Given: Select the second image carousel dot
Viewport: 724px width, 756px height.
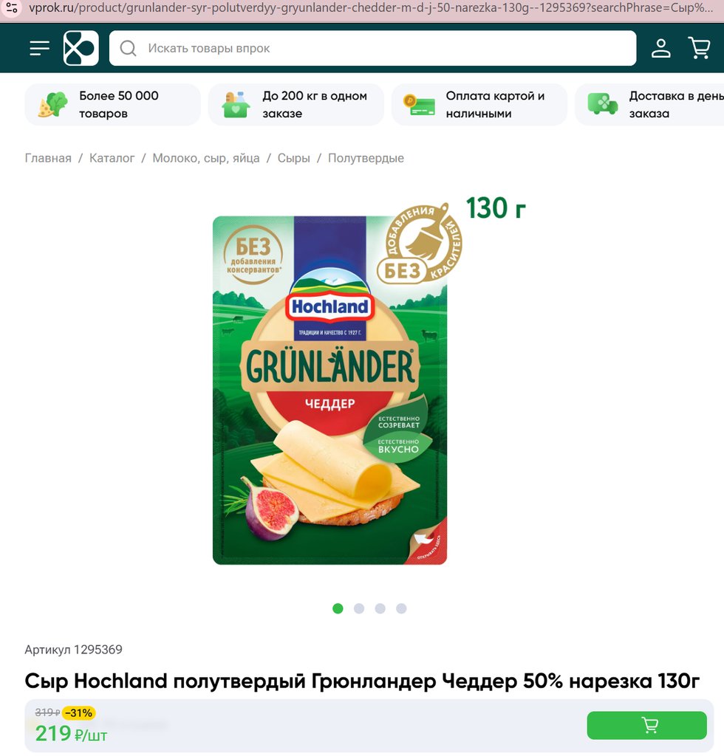Looking at the screenshot, I should pyautogui.click(x=359, y=608).
